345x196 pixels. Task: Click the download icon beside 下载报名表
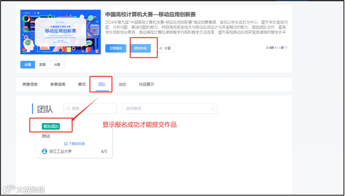pos(66,144)
